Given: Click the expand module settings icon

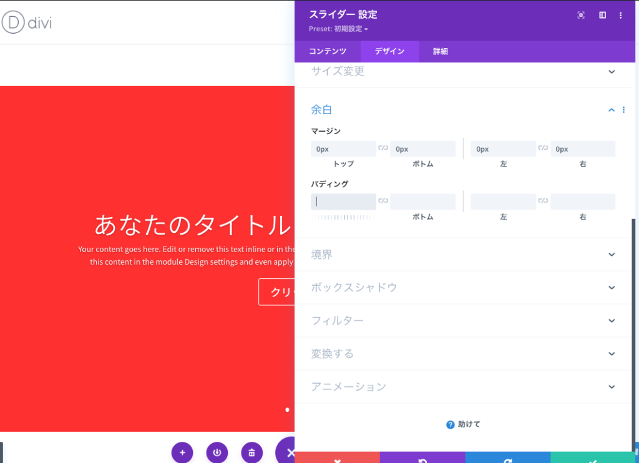Looking at the screenshot, I should click(580, 15).
